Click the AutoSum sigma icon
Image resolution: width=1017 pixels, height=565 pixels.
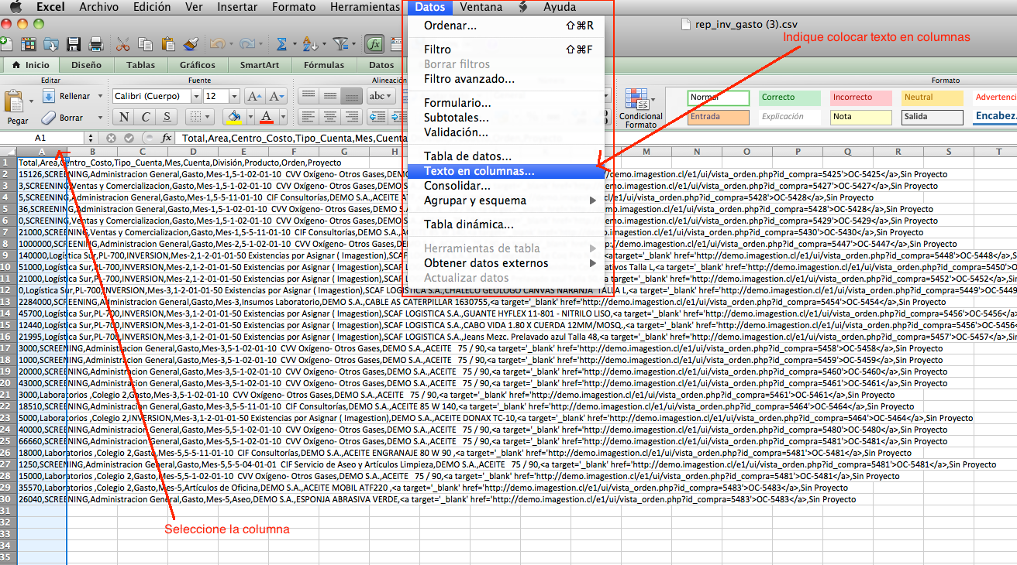click(281, 44)
